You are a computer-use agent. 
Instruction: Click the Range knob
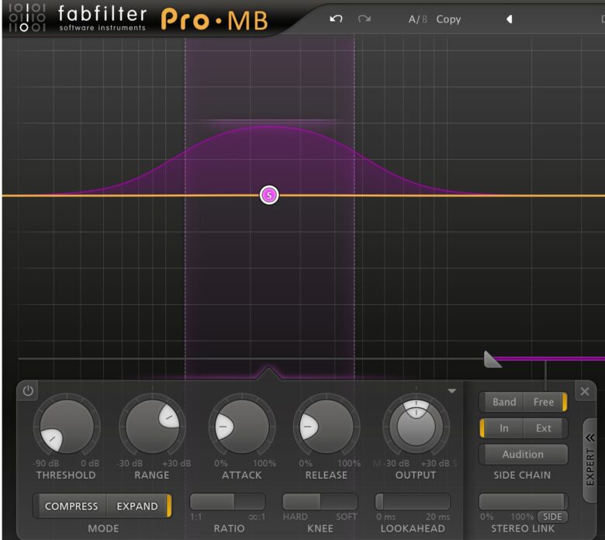point(152,426)
